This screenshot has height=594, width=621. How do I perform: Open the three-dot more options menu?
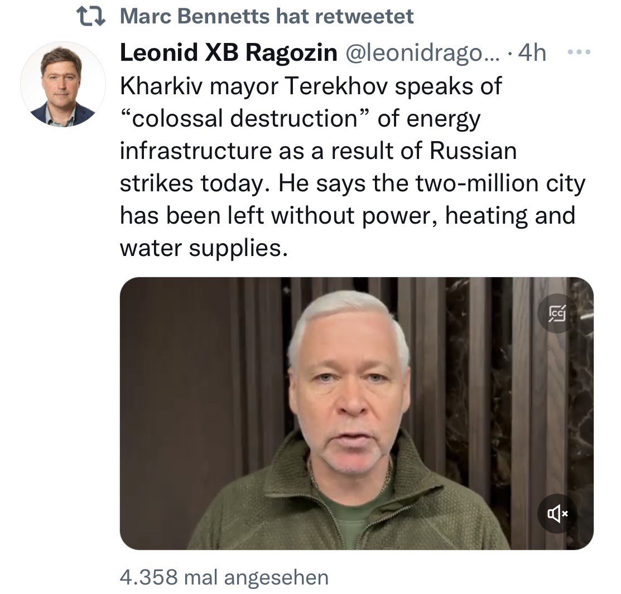pos(579,52)
